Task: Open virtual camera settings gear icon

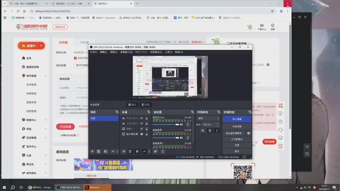Action: (x=249, y=133)
